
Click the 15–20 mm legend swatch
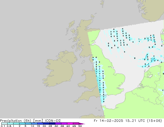(x=40, y=124)
